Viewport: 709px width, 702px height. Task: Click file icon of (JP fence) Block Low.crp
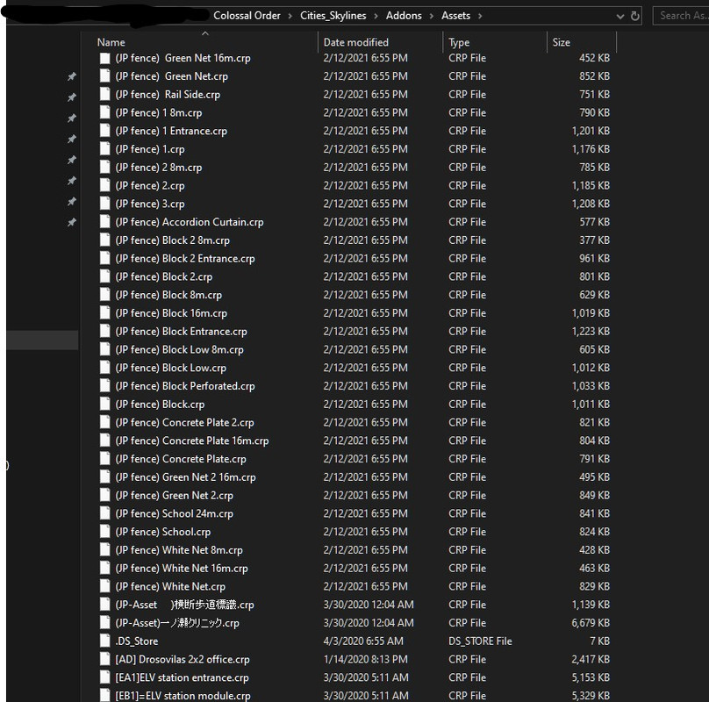(105, 368)
